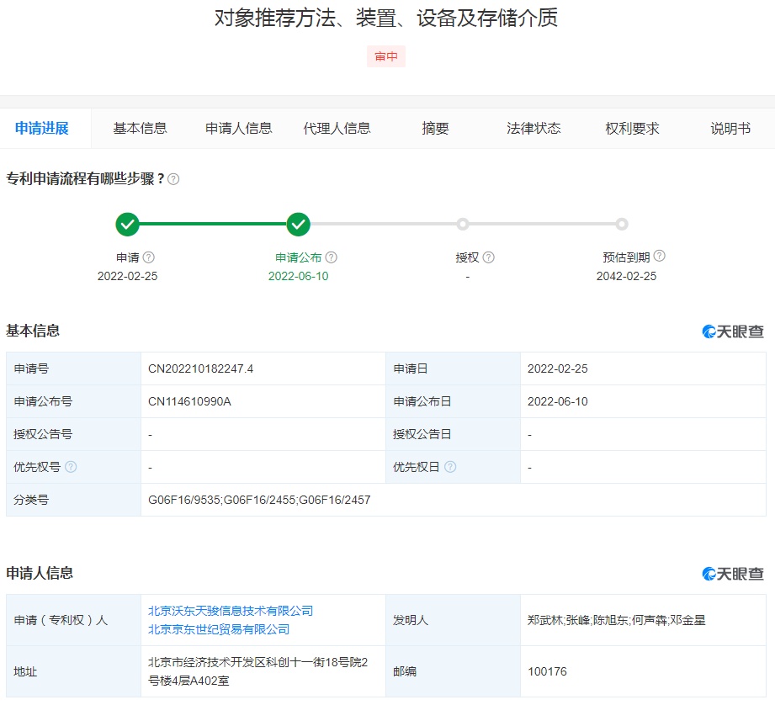Open 北京沃东天骏信息技术有限公司 company link
This screenshot has width=775, height=705.
(231, 611)
